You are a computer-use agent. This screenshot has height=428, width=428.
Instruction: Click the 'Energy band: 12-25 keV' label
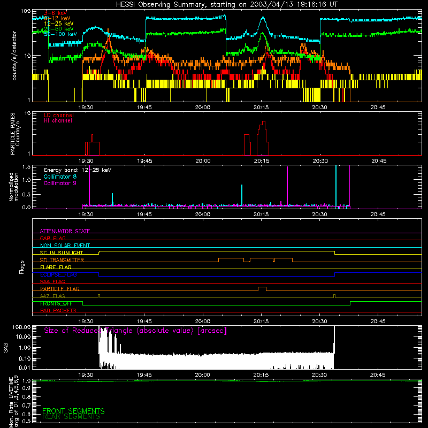(78, 170)
